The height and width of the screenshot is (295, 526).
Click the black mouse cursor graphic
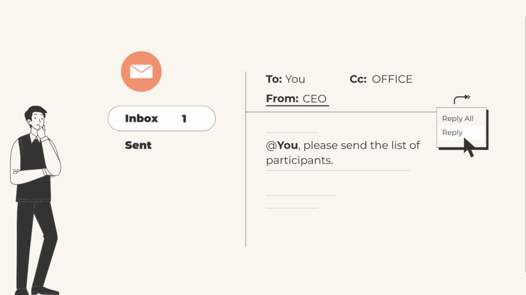pos(469,147)
